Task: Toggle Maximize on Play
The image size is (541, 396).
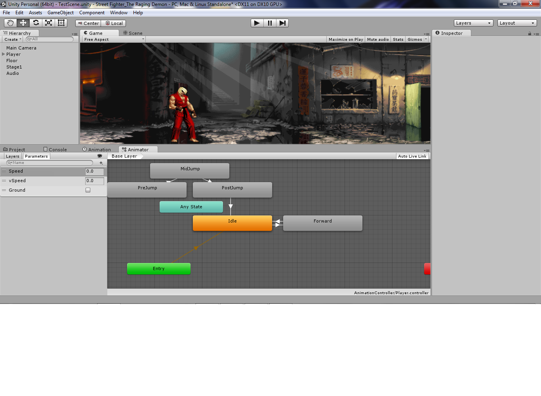Action: click(346, 40)
